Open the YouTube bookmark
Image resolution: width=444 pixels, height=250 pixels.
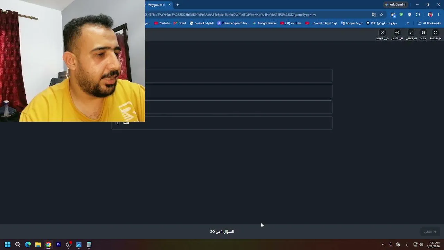pyautogui.click(x=162, y=23)
